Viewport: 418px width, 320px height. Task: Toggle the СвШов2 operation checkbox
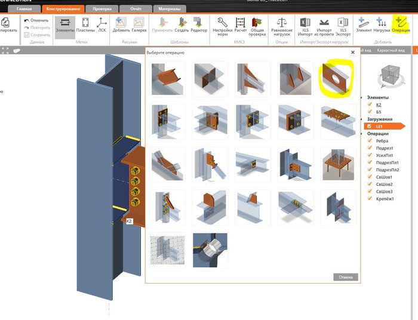370,184
